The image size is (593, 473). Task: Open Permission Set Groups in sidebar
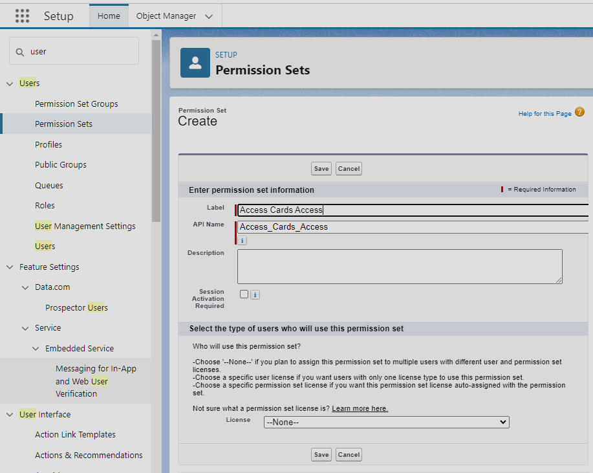[76, 104]
